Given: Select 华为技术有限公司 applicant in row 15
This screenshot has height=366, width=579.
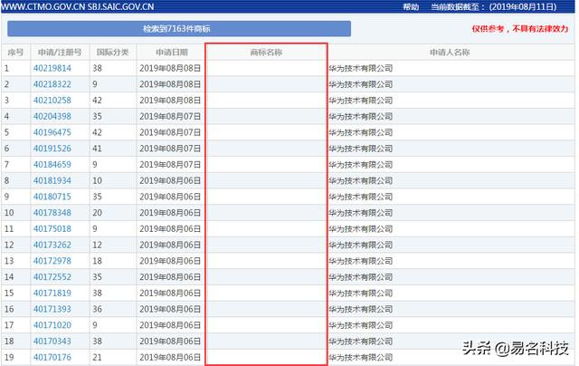Looking at the screenshot, I should pyautogui.click(x=361, y=294).
